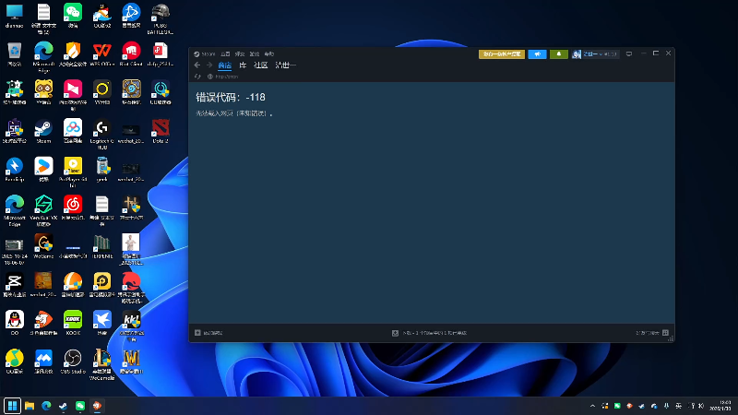Select the Logitech G HUB desktop icon
This screenshot has height=415, width=738.
click(x=102, y=134)
